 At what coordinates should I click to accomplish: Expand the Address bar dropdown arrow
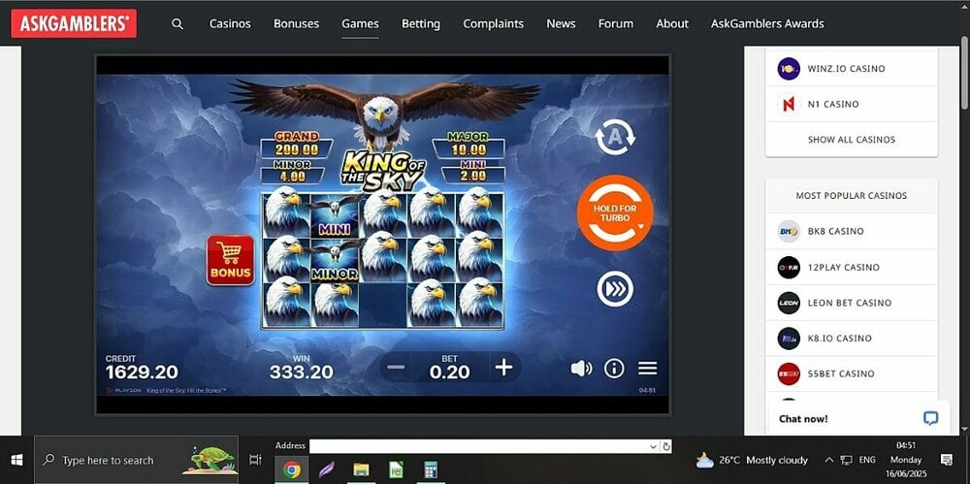pos(653,446)
